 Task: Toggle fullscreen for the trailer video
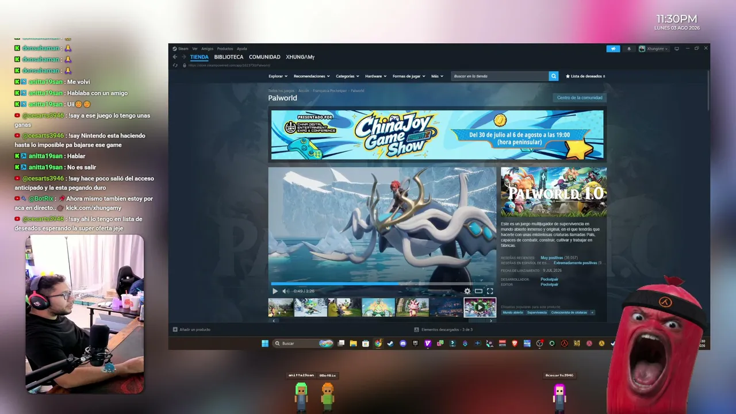tap(490, 291)
